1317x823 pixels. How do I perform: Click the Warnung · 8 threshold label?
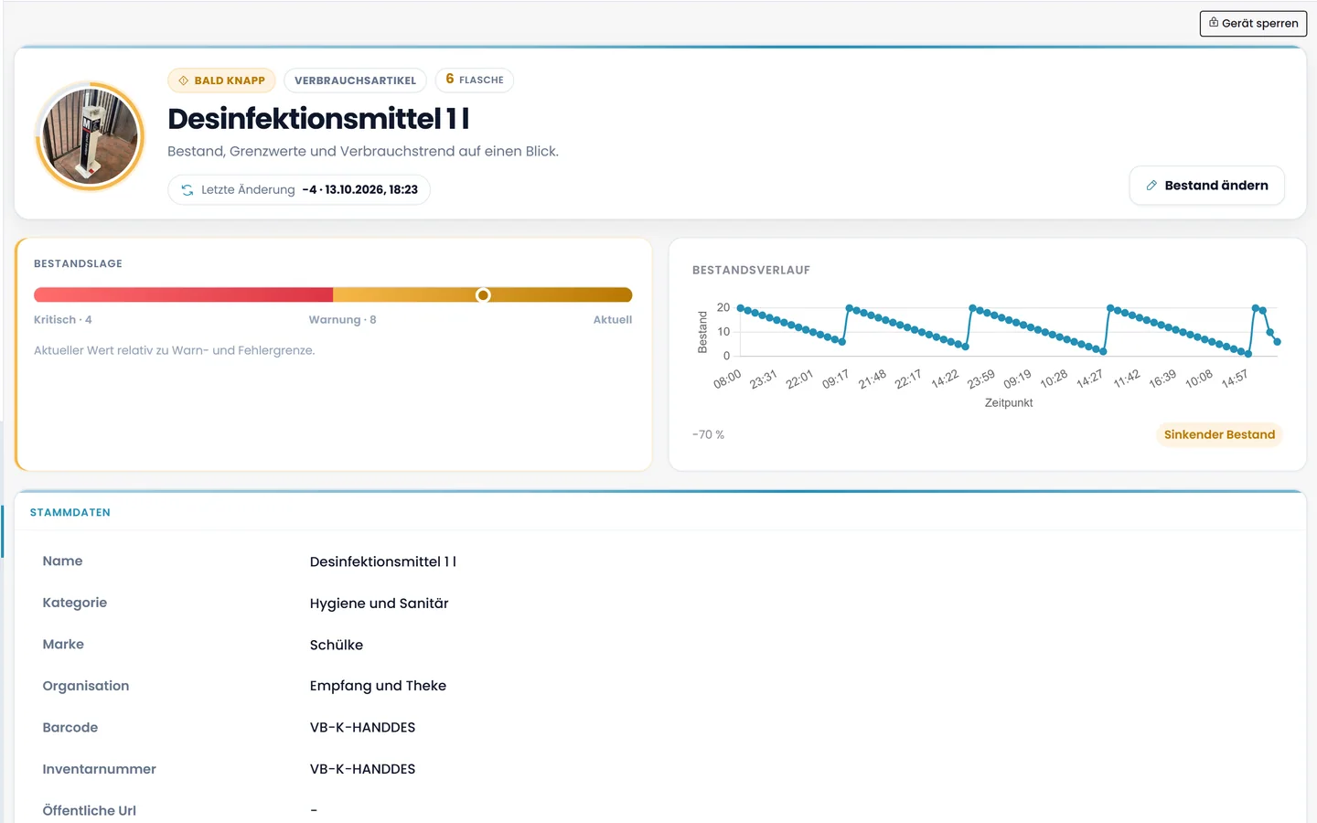342,320
